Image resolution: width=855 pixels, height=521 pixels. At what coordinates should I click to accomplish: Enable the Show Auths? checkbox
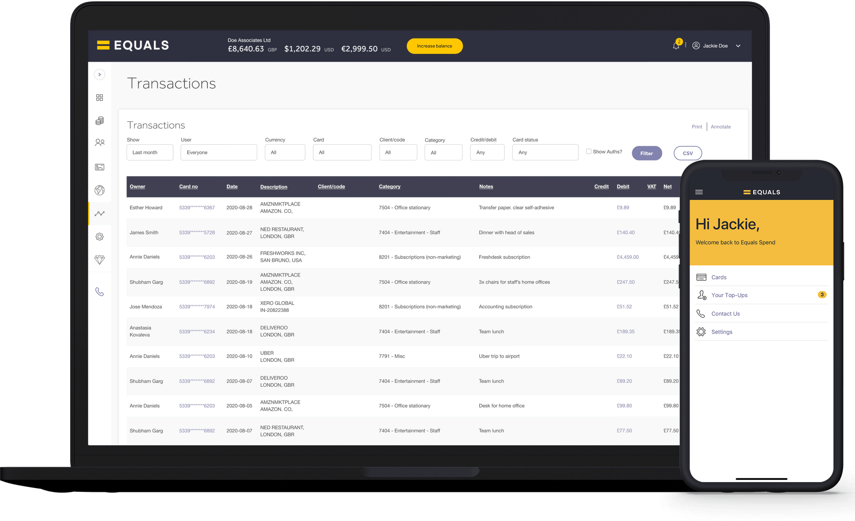tap(589, 151)
